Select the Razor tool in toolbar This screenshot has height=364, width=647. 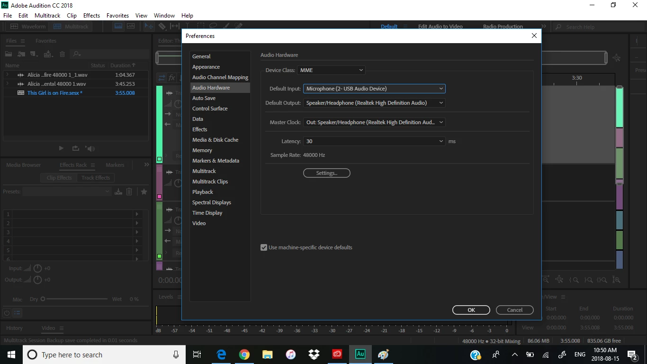click(x=162, y=27)
